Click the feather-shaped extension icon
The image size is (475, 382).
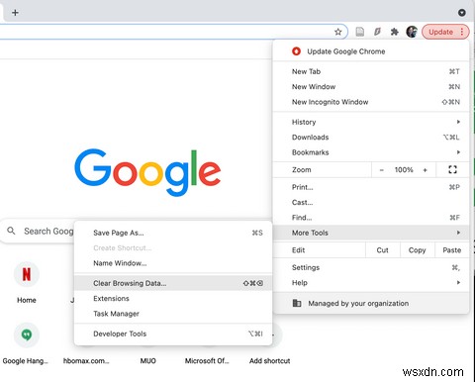[x=377, y=32]
